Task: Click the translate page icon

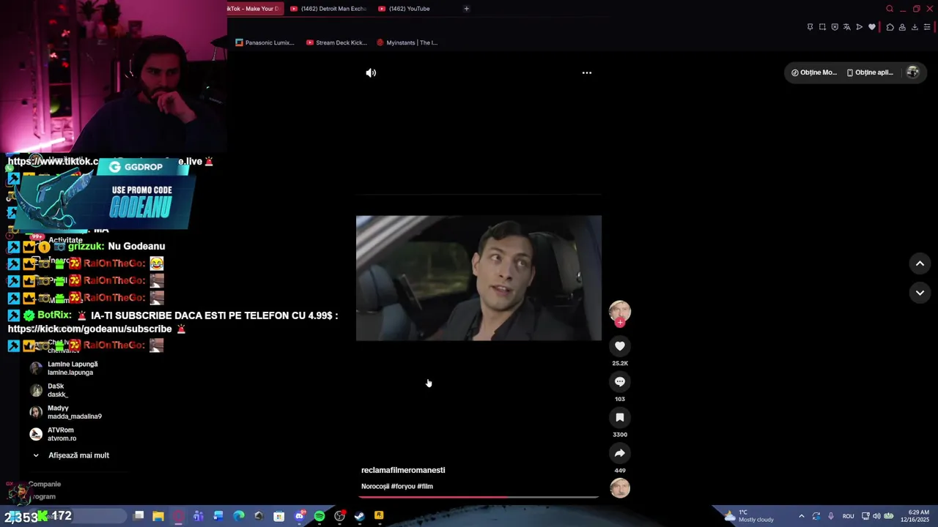Action: point(847,27)
